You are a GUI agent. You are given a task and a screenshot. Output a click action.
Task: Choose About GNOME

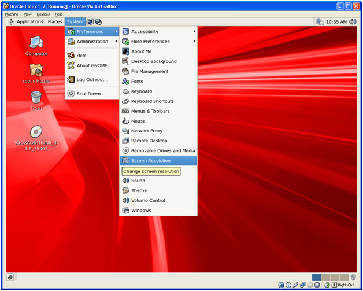coord(92,65)
